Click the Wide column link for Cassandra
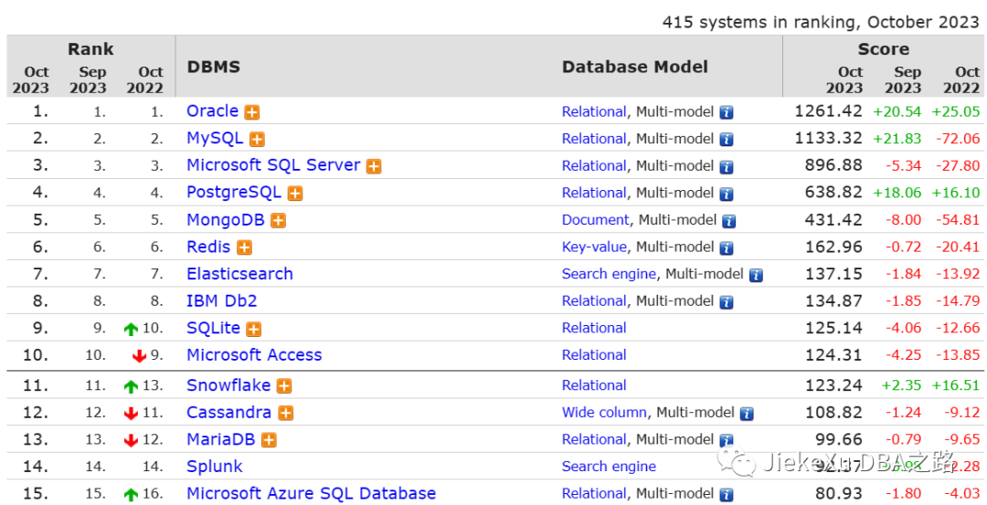Screen dimensions: 987x505 tap(604, 413)
